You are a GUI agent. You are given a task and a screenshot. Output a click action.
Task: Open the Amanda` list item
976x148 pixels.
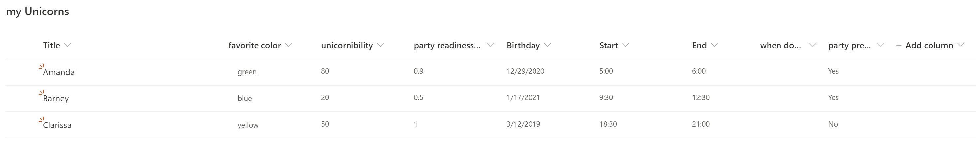pos(59,72)
